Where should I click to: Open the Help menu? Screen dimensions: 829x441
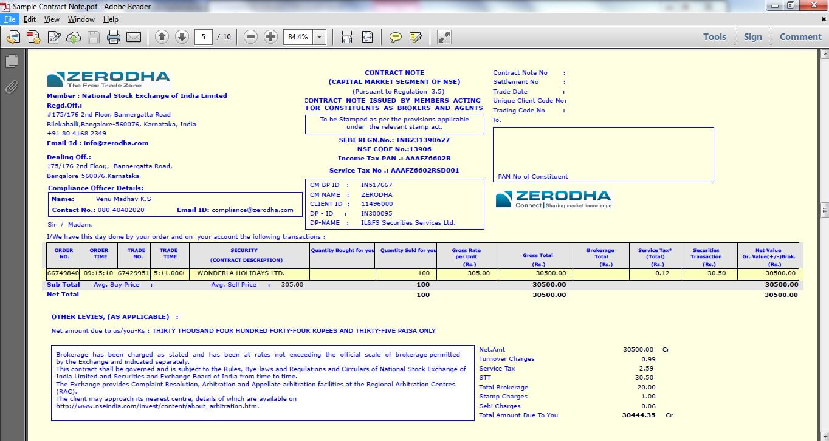pyautogui.click(x=111, y=19)
